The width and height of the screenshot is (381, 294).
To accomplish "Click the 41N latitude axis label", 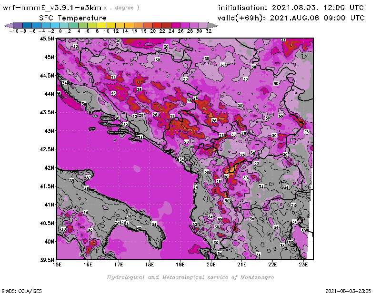I will [x=49, y=205].
